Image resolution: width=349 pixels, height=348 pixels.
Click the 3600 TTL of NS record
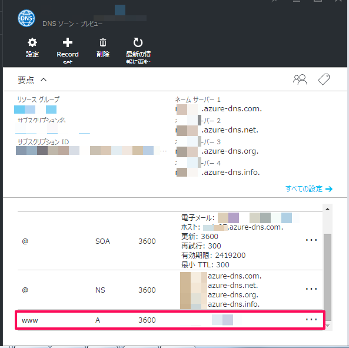click(147, 290)
